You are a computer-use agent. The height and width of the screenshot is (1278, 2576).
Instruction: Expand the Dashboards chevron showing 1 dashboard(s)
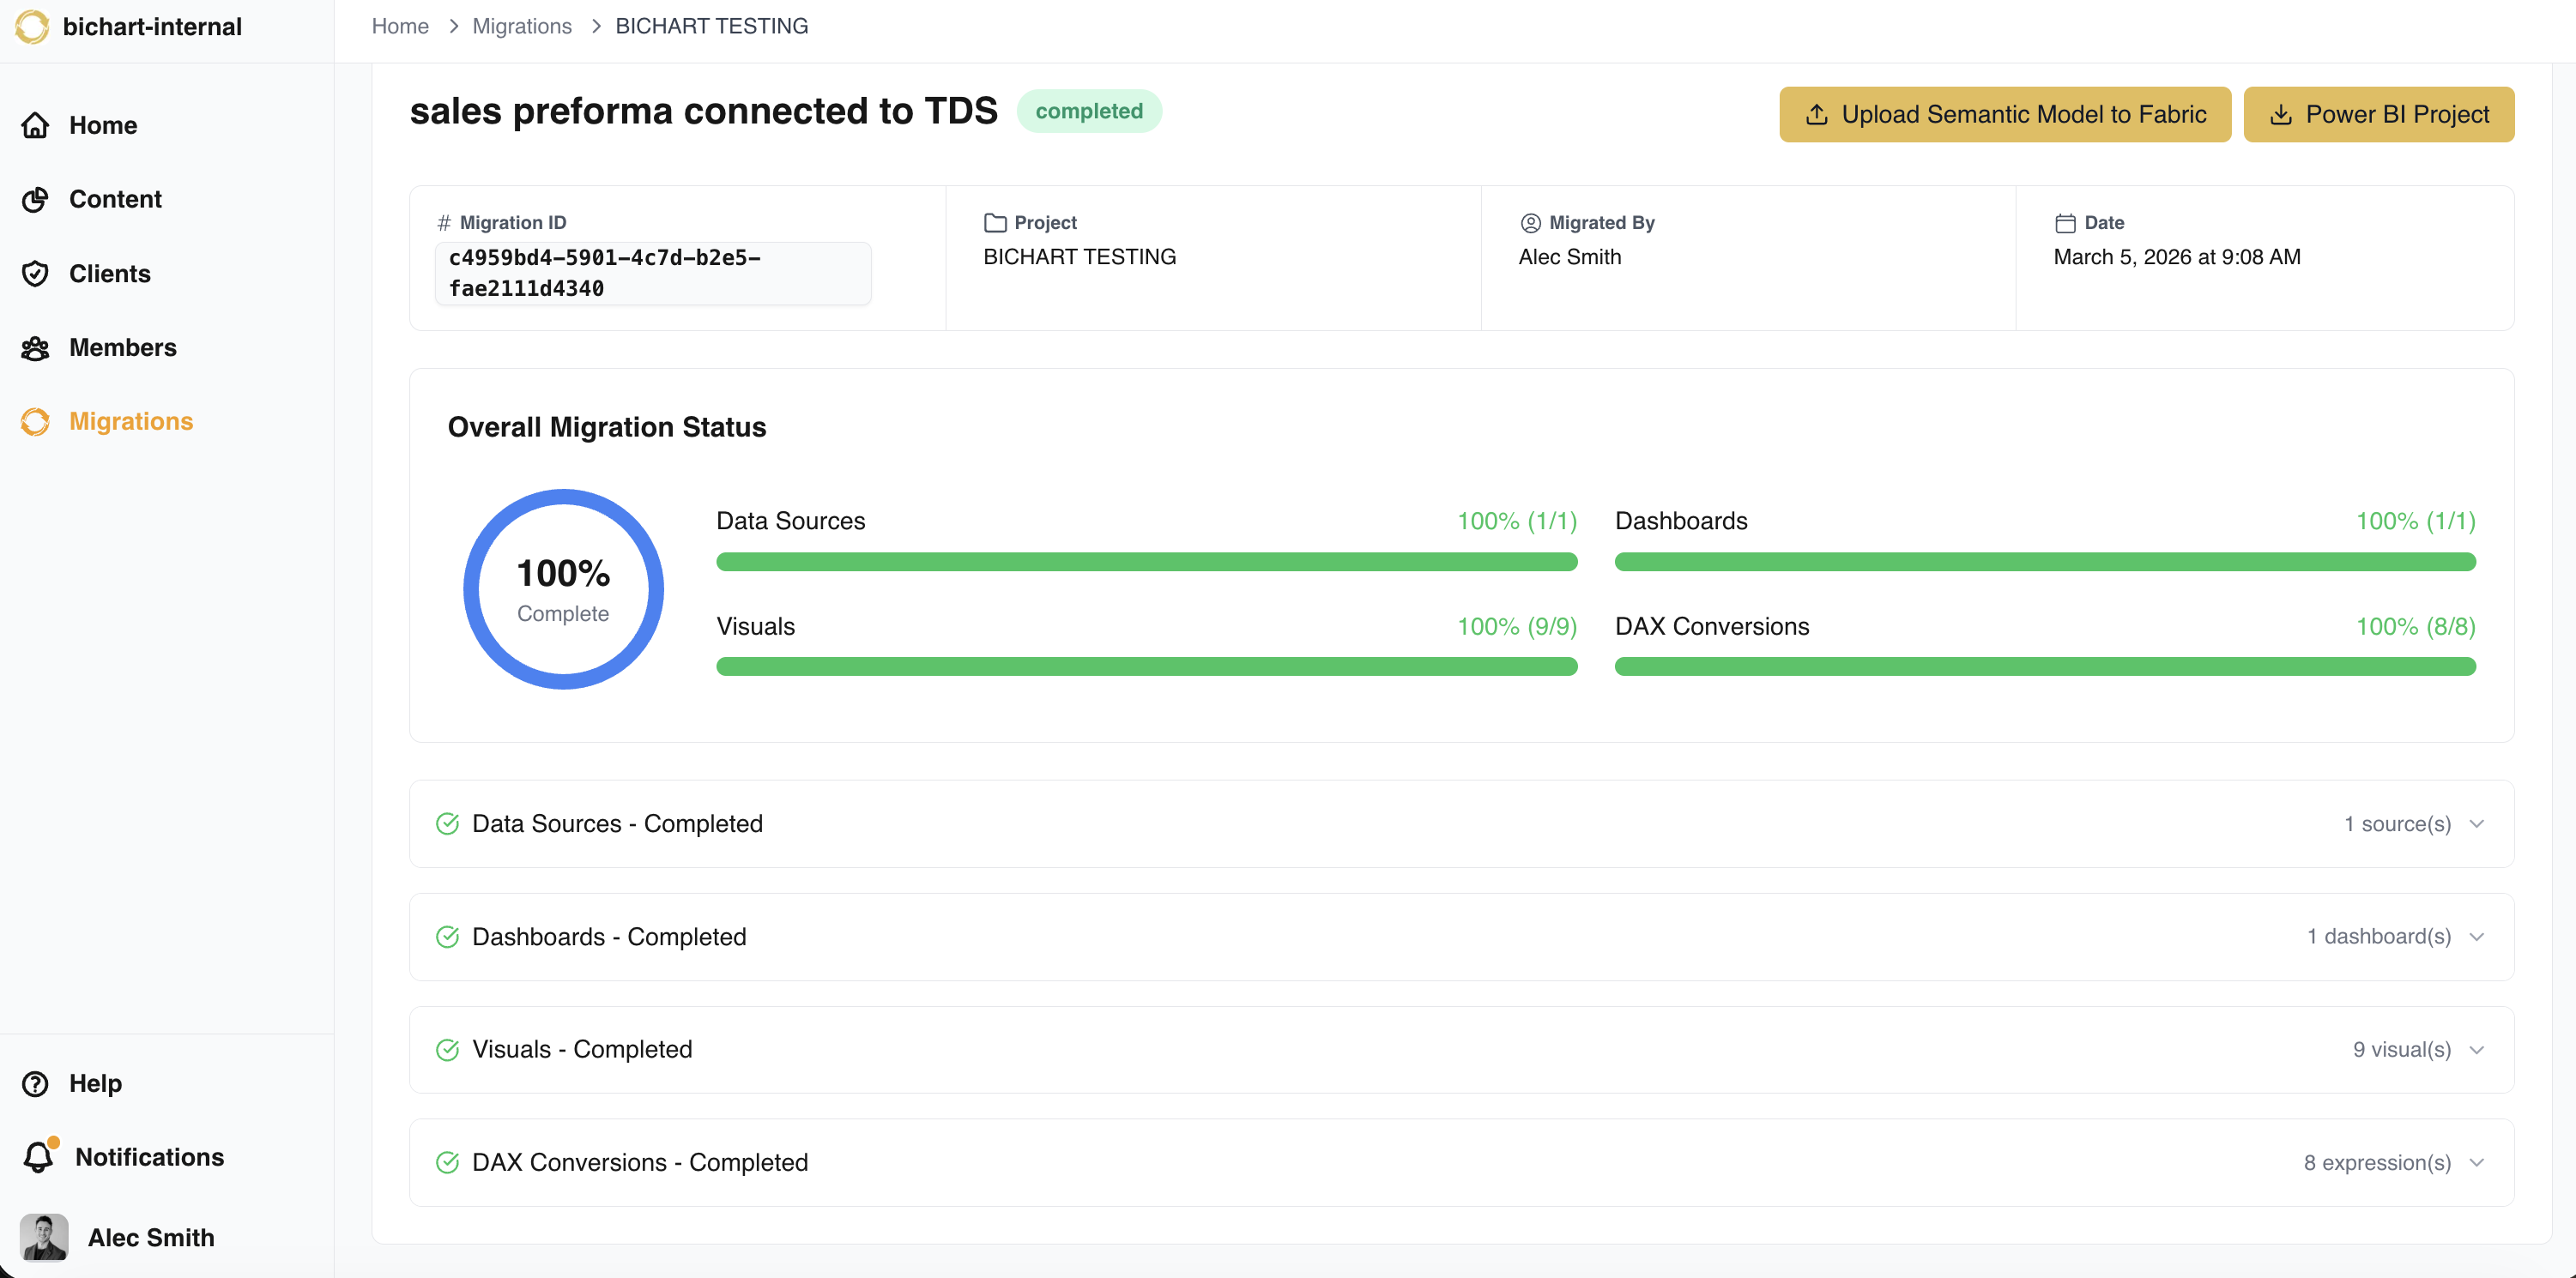click(x=2476, y=937)
